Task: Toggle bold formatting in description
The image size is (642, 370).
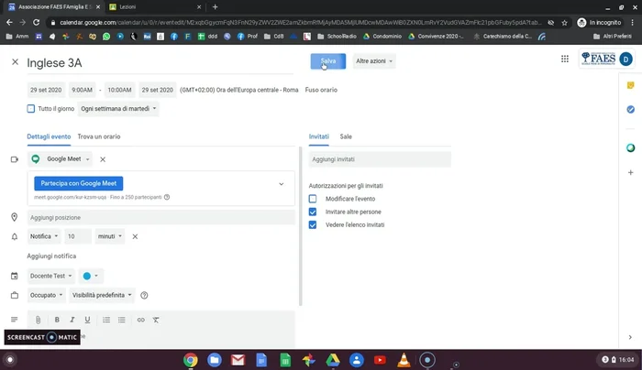Action: pyautogui.click(x=57, y=320)
